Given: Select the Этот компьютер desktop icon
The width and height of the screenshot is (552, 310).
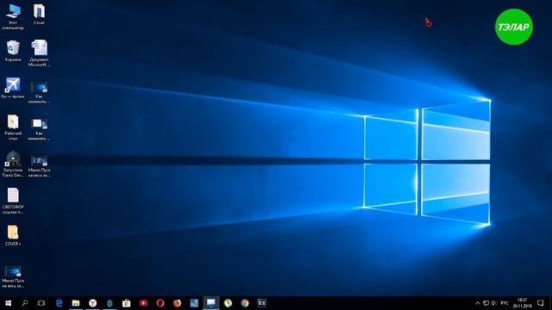Looking at the screenshot, I should [13, 16].
